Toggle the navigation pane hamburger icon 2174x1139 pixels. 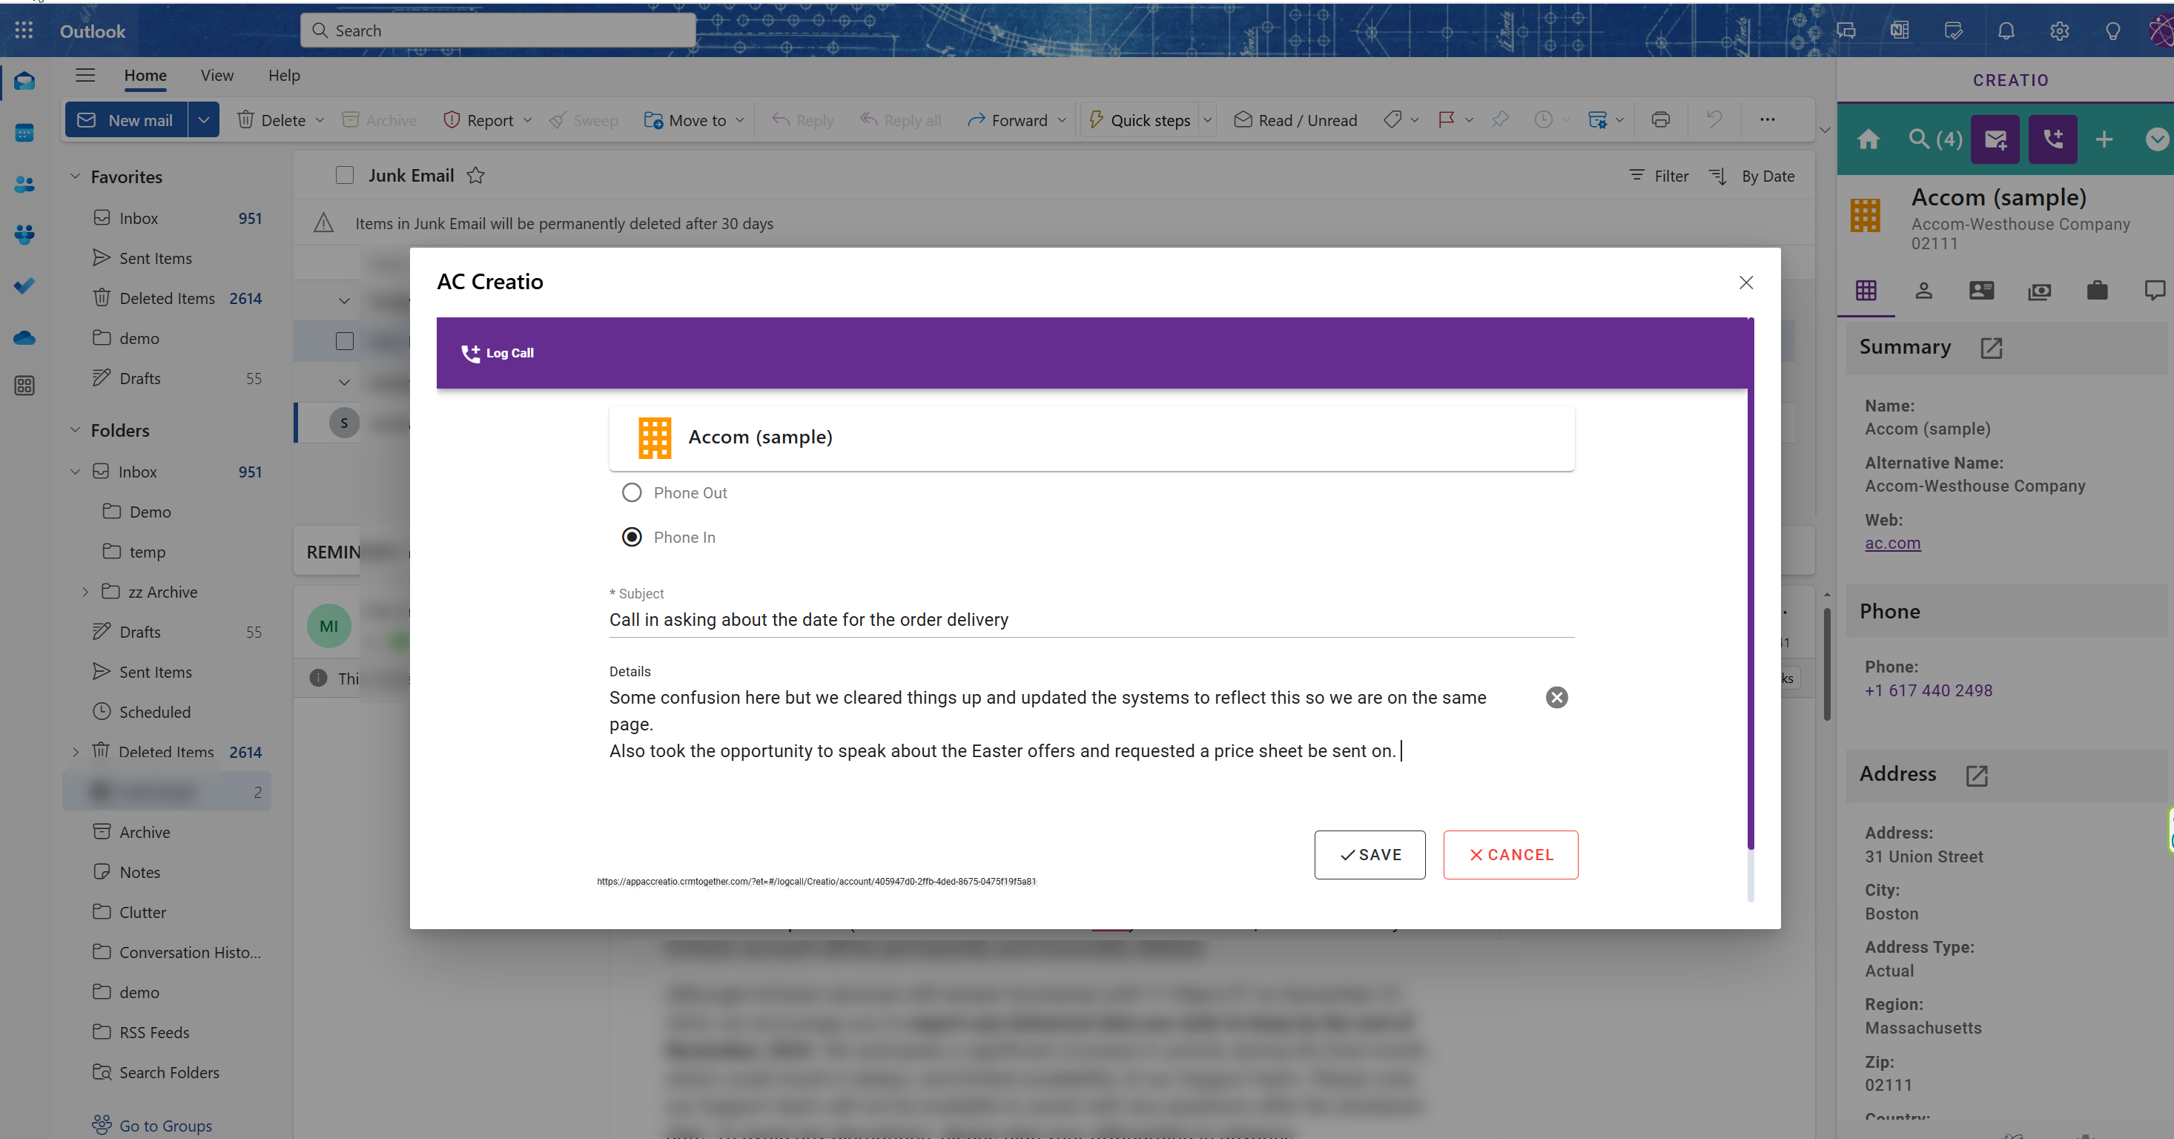(x=85, y=75)
